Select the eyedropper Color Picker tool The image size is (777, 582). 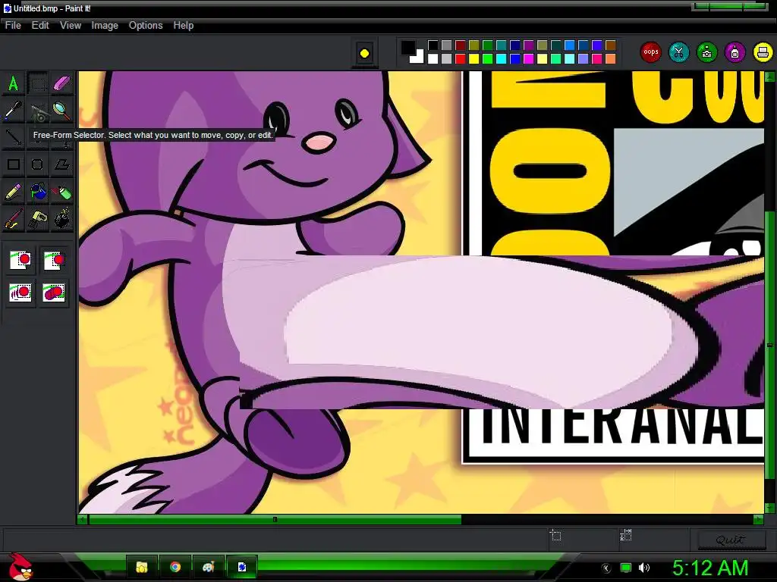[x=14, y=111]
